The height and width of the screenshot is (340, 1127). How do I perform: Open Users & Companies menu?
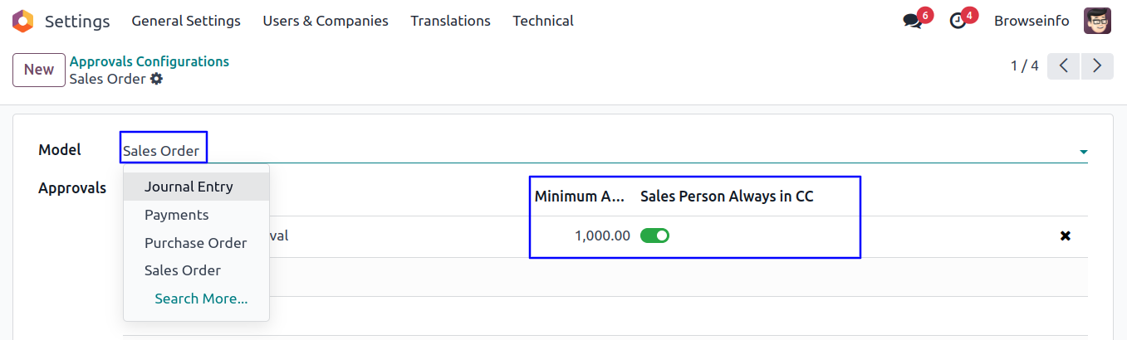point(326,21)
